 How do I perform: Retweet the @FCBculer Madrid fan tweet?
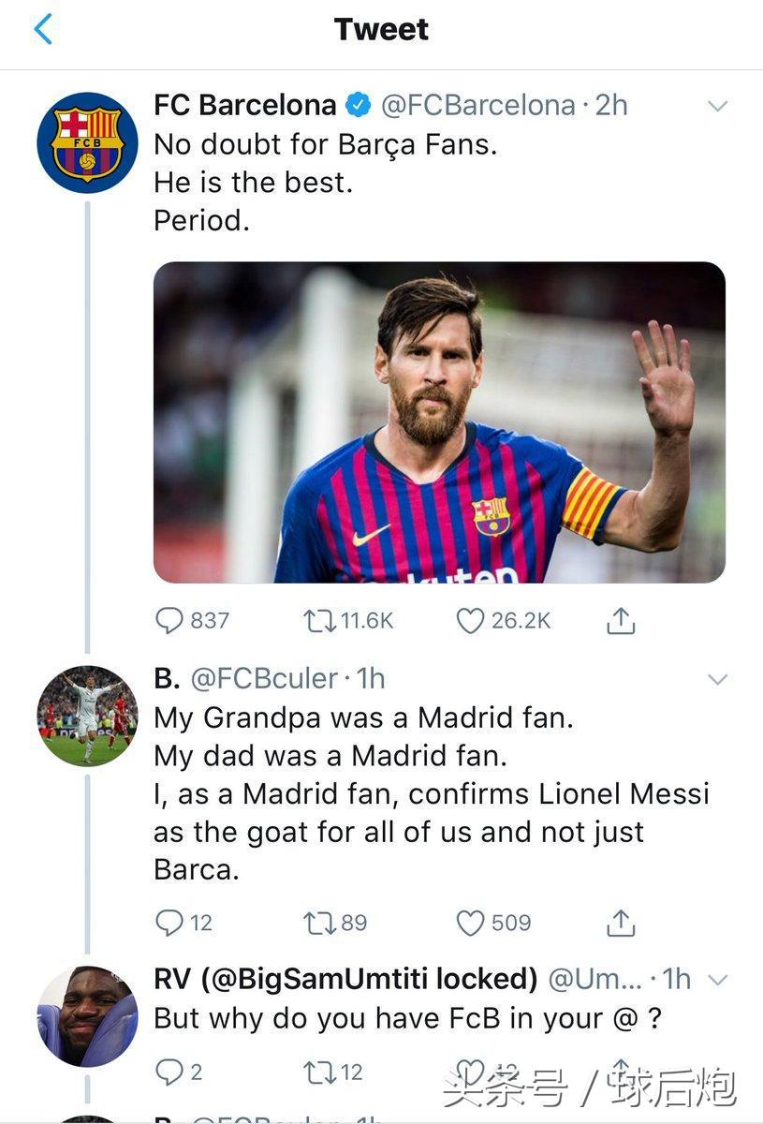[319, 924]
